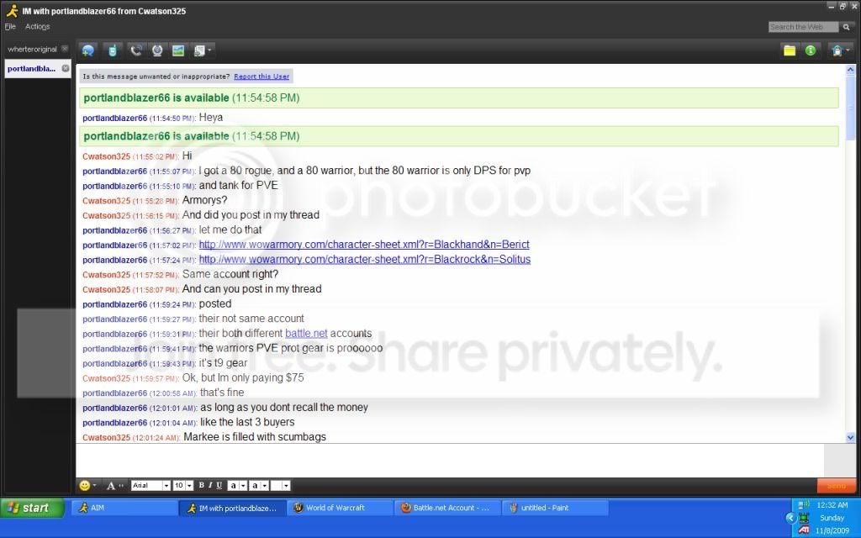Expand the font size 10 dropdown

189,485
